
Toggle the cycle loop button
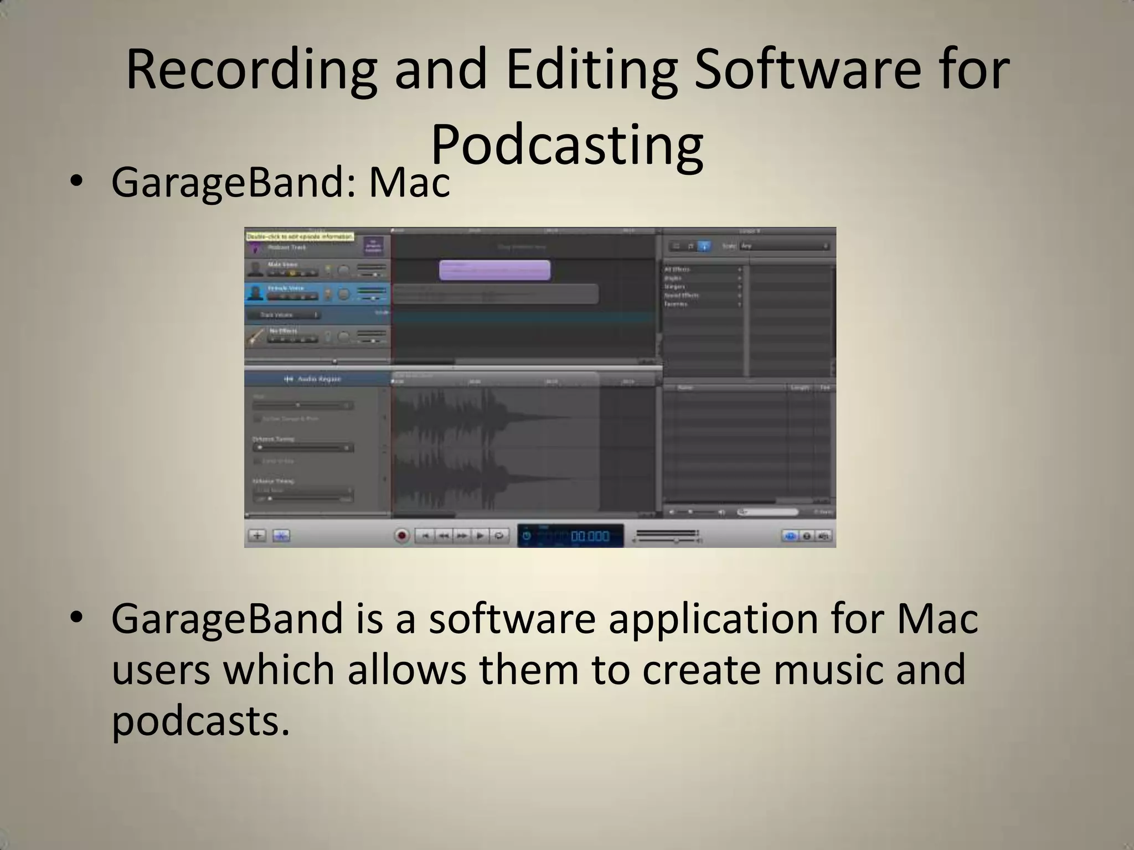499,536
